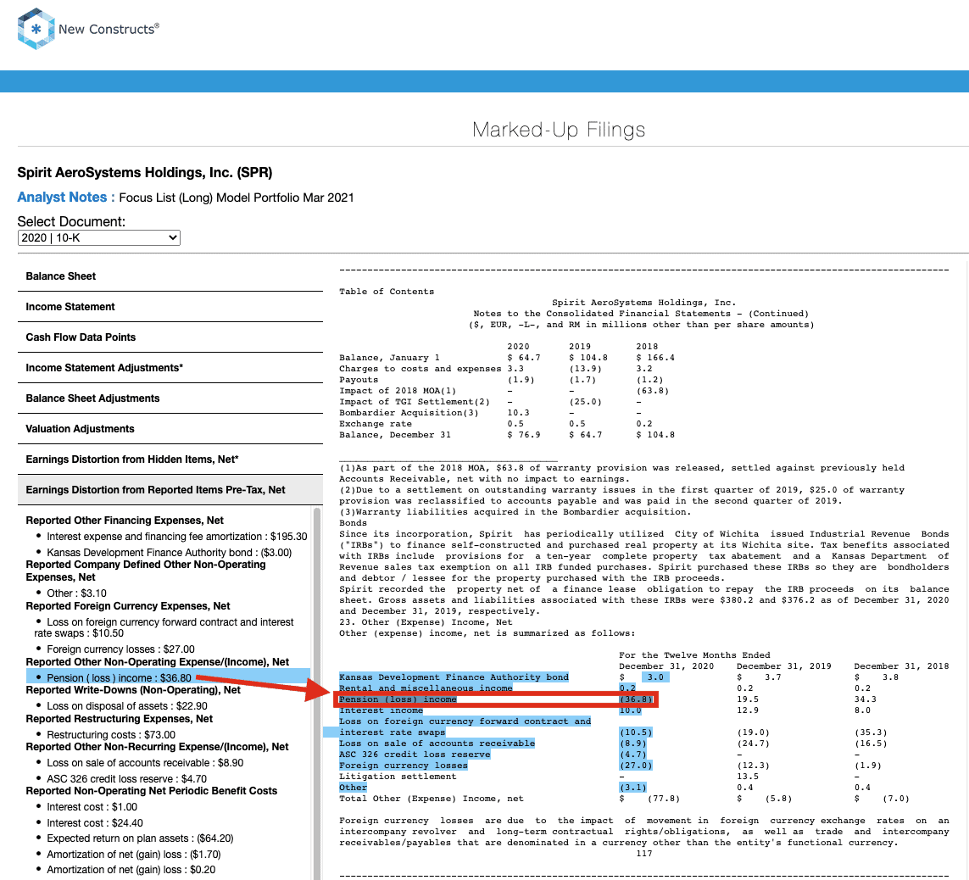969x880 pixels.
Task: Select Loss on sale of accounts receivable item
Action: click(145, 763)
